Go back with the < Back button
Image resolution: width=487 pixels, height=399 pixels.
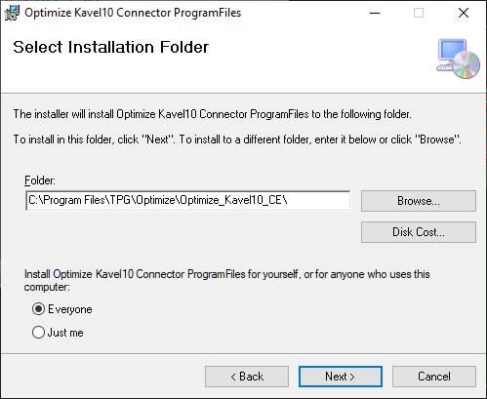[x=247, y=377]
